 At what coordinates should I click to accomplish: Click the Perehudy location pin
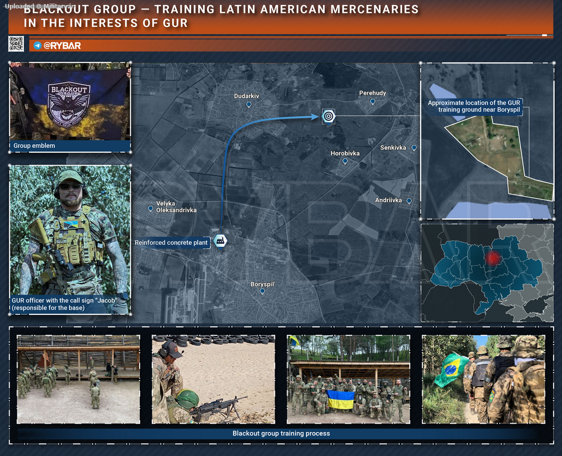[x=372, y=102]
